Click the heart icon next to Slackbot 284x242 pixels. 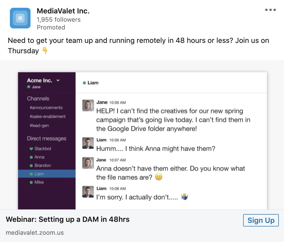(x=32, y=149)
